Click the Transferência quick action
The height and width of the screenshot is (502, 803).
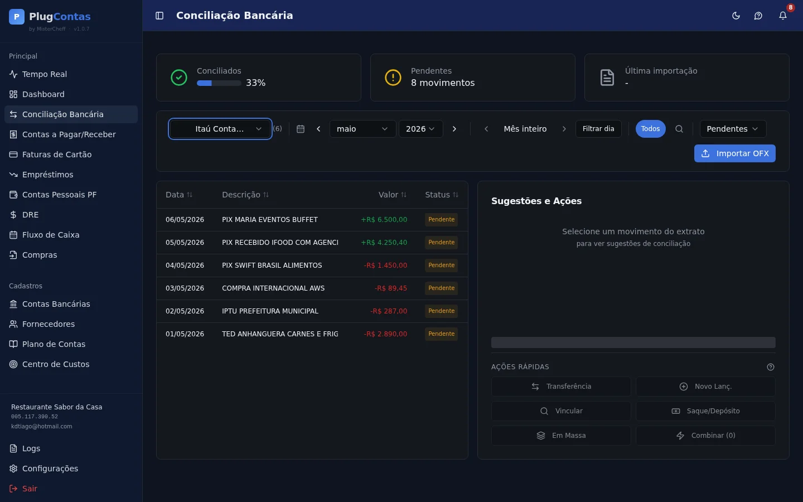pos(561,387)
